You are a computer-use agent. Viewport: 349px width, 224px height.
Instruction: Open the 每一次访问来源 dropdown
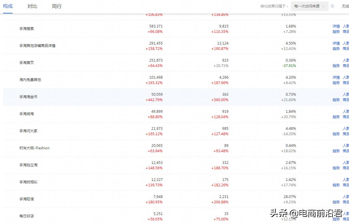point(310,6)
